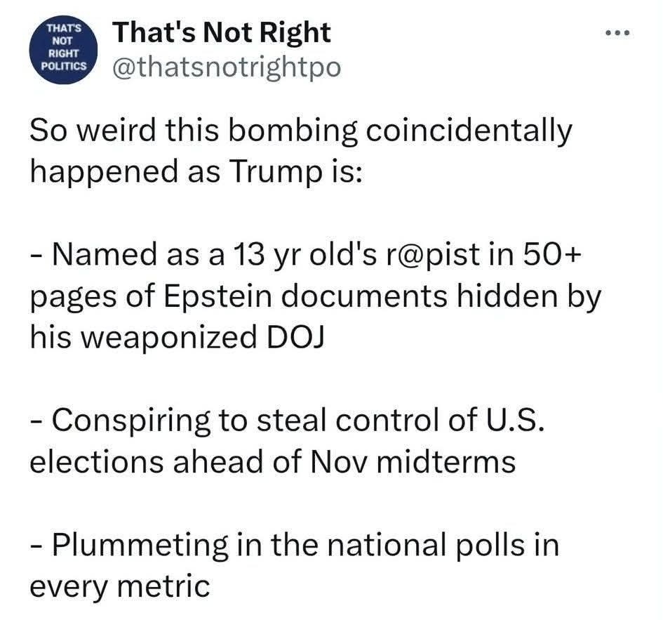Open the three-dot more options menu

[x=619, y=34]
